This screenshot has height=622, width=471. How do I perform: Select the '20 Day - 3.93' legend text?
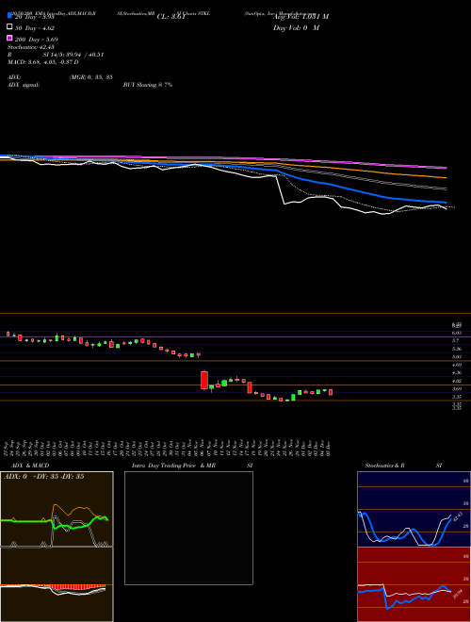[34, 17]
